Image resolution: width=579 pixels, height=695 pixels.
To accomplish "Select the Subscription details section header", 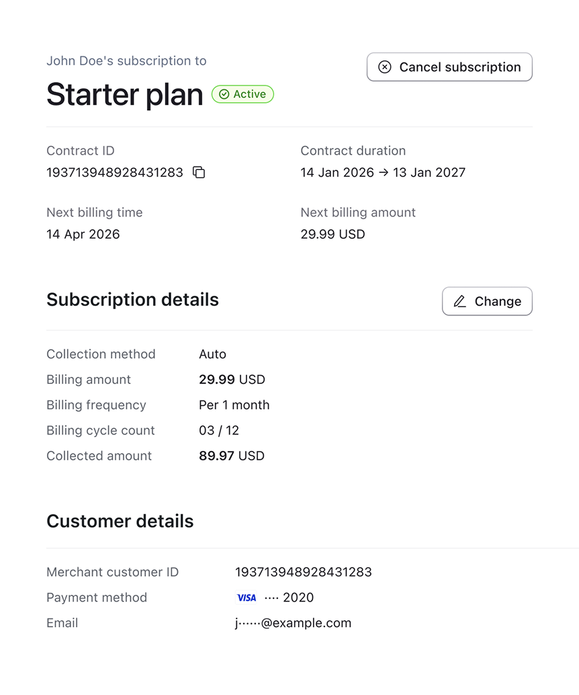I will point(132,300).
